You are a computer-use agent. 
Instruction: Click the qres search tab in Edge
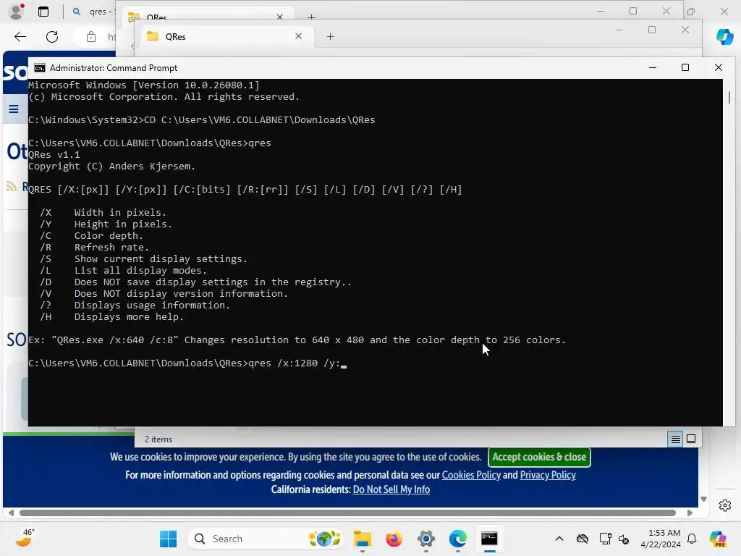[x=92, y=12]
